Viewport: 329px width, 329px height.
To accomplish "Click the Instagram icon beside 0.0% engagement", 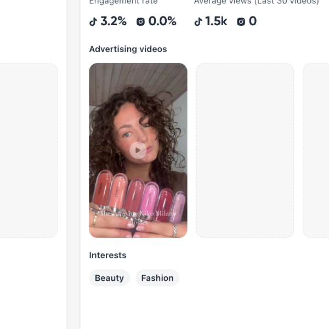I will [140, 21].
